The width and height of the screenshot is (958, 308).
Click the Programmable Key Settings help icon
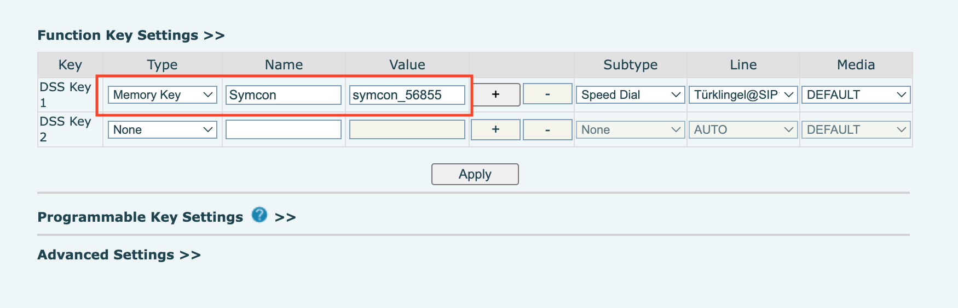(259, 215)
